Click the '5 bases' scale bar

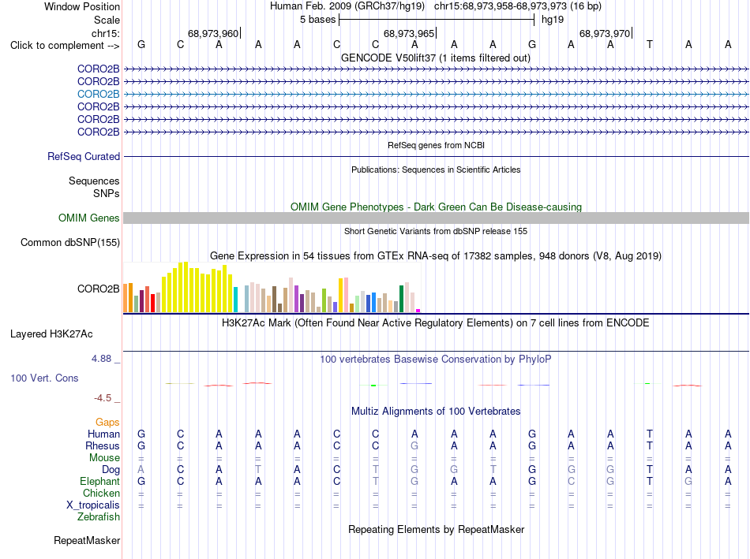[437, 20]
